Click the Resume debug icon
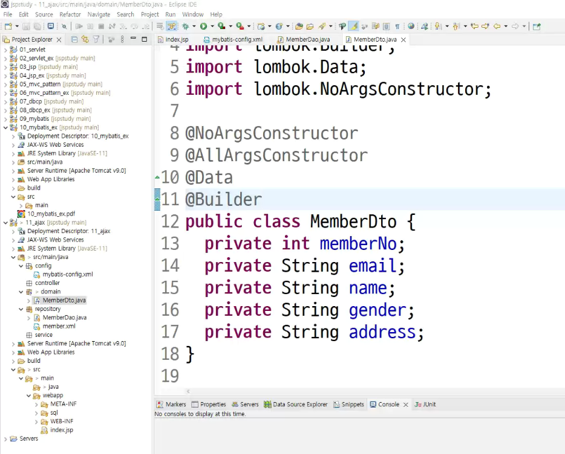The image size is (565, 454). point(79,26)
